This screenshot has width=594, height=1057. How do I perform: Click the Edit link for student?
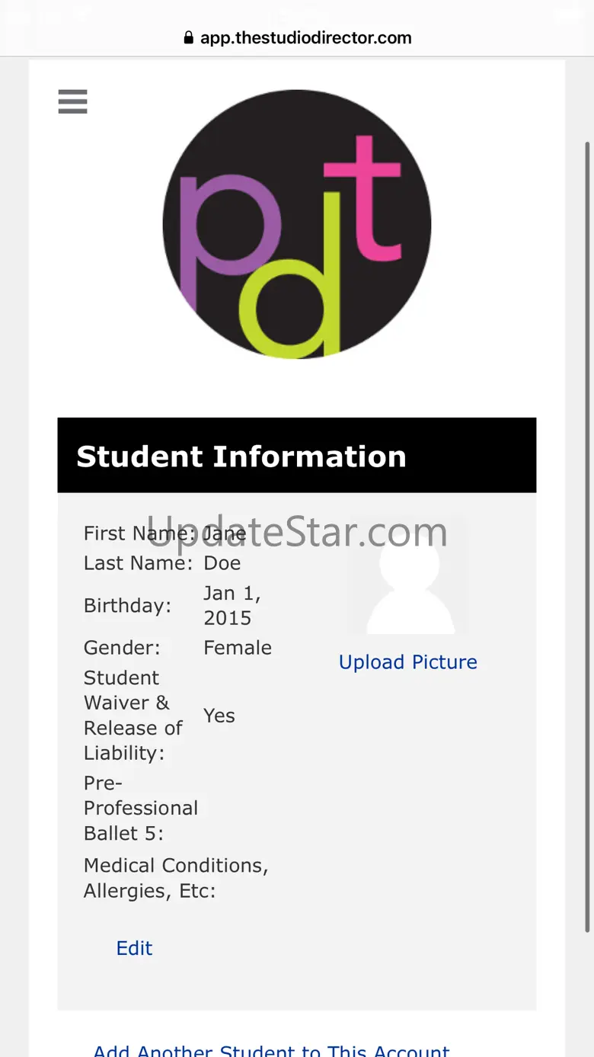click(134, 948)
